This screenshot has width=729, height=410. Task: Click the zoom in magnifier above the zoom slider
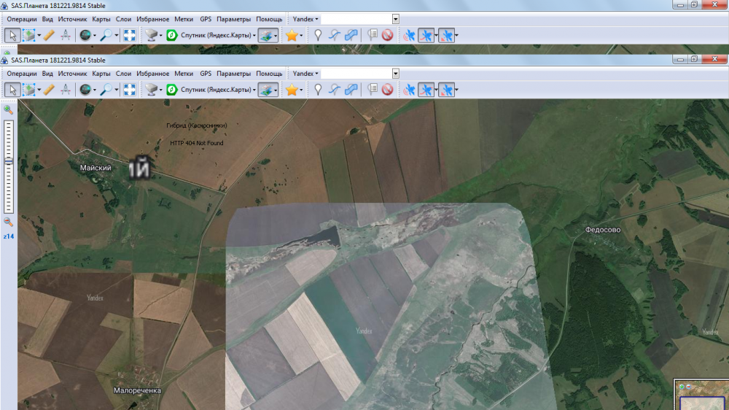9,110
